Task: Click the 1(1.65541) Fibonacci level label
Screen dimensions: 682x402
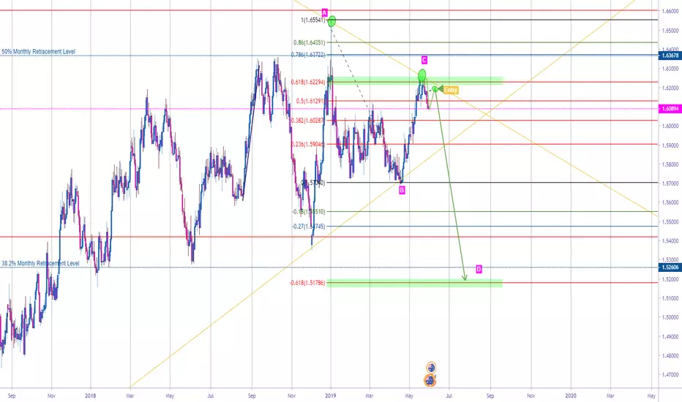Action: click(x=312, y=20)
